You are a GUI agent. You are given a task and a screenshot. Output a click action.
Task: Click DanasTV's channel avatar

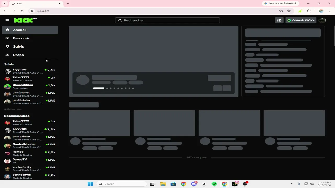[x=8, y=161]
